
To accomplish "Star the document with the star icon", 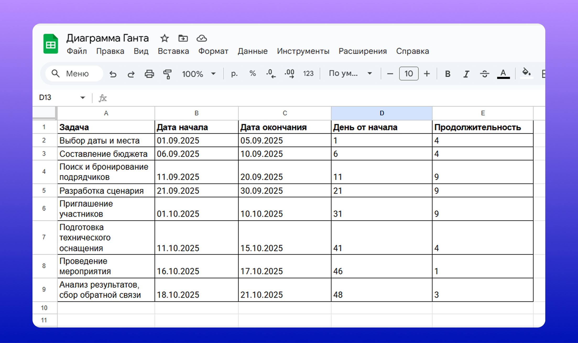I will 165,38.
